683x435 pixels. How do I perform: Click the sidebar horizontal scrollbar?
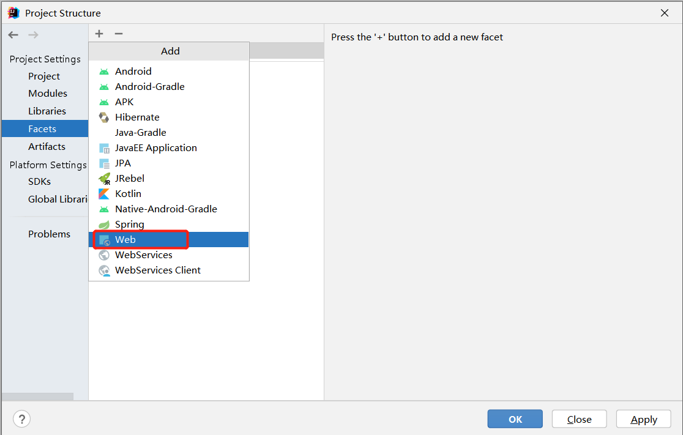pyautogui.click(x=37, y=396)
